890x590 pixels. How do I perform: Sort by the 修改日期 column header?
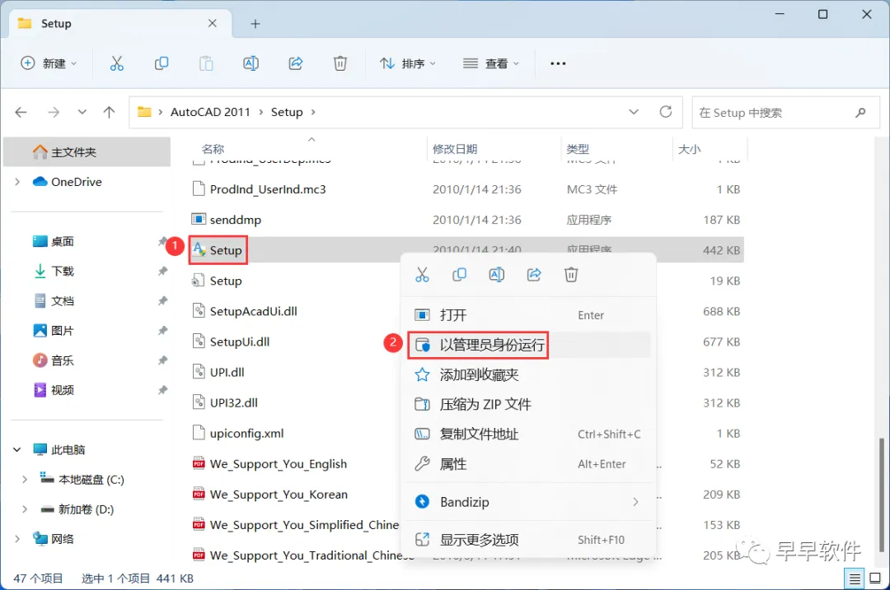click(455, 149)
